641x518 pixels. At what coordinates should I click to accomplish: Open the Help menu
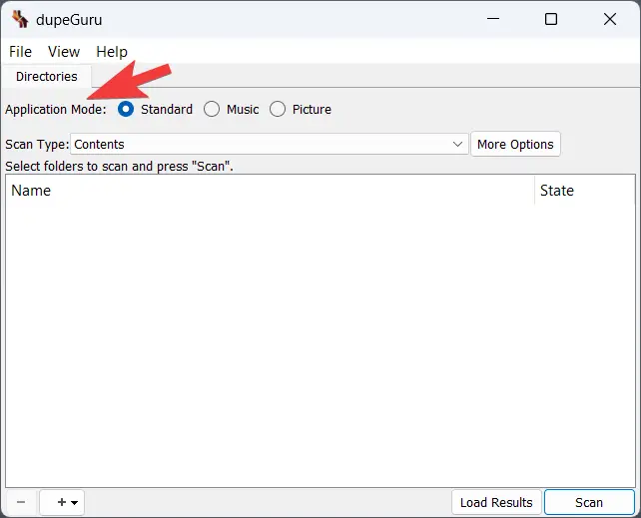112,52
